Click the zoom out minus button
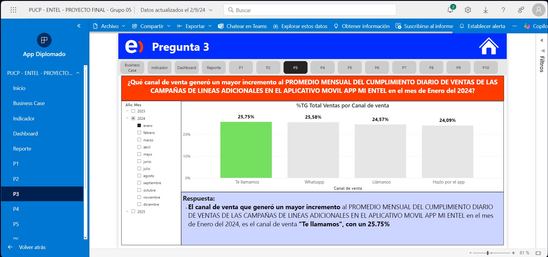This screenshot has height=257, width=548. click(x=471, y=253)
